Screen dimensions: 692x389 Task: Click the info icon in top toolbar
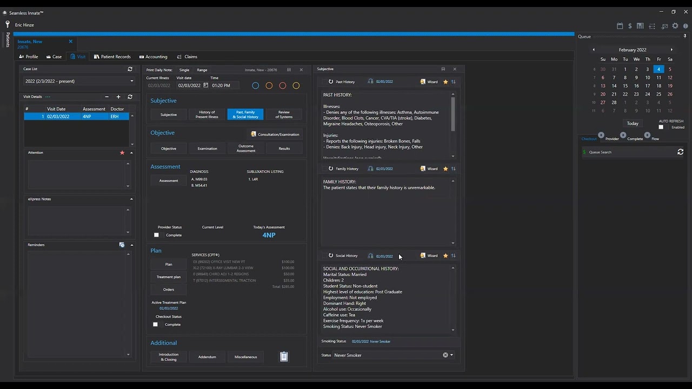tap(686, 26)
